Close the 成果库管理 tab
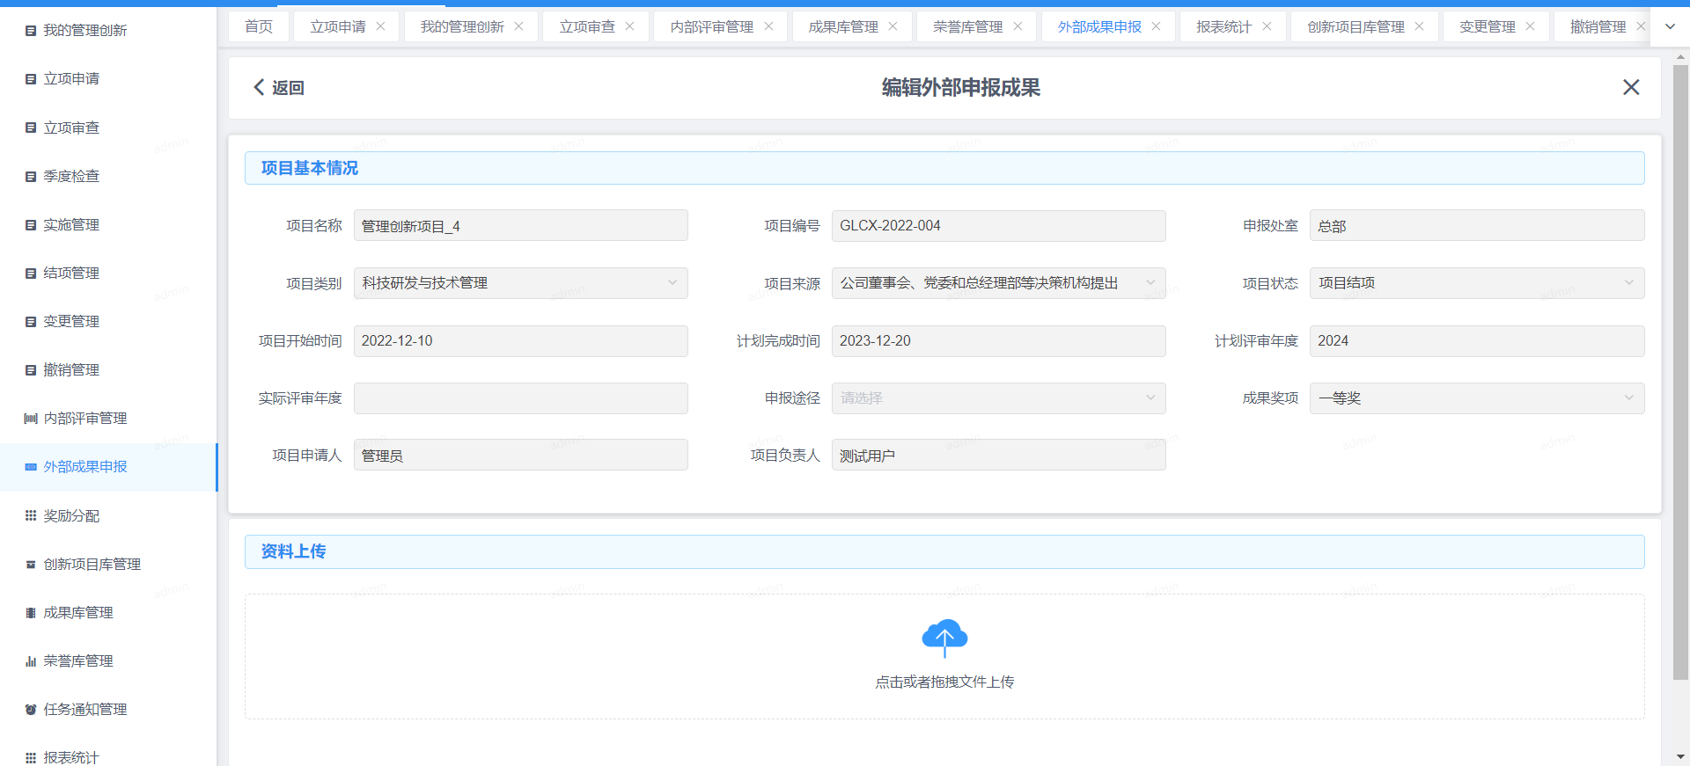 893,26
